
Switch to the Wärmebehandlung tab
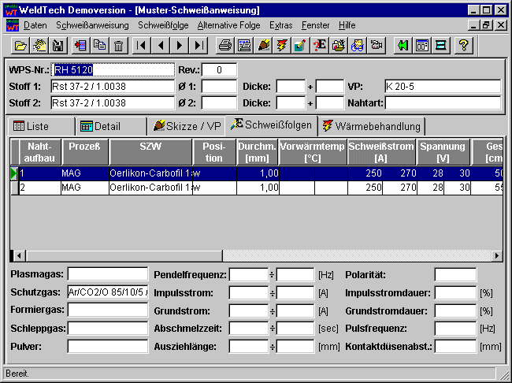coord(372,126)
